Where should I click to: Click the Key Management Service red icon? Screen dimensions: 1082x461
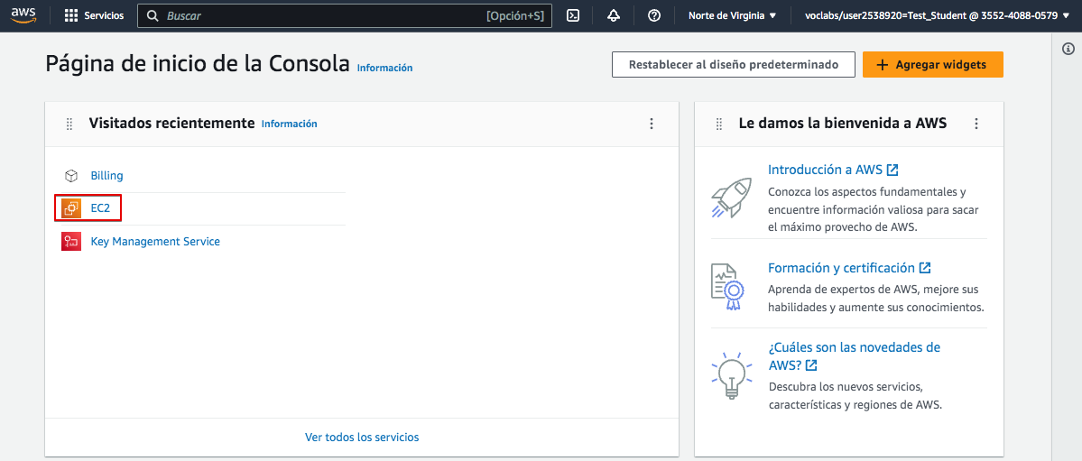tap(71, 242)
